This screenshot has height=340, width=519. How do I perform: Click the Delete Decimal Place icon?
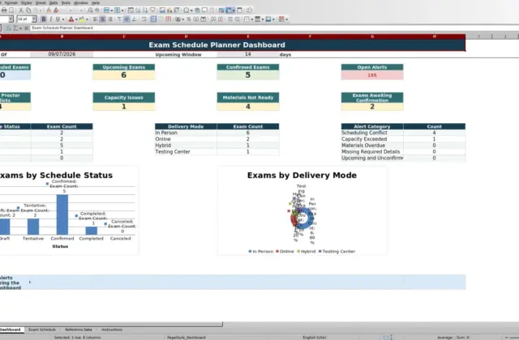[220, 19]
